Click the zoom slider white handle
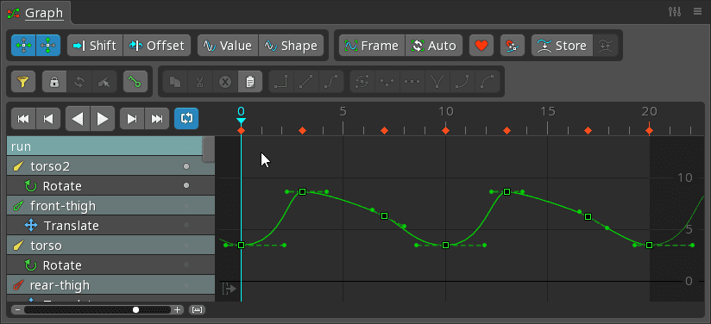 point(135,310)
